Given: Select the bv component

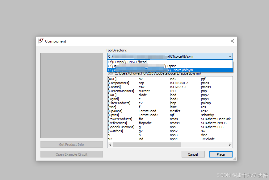Looking at the screenshot, I should [x=141, y=79].
